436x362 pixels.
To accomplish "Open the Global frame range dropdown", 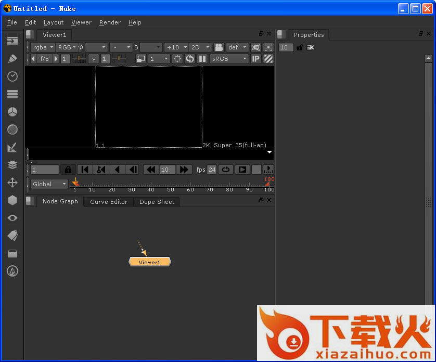I will point(49,184).
